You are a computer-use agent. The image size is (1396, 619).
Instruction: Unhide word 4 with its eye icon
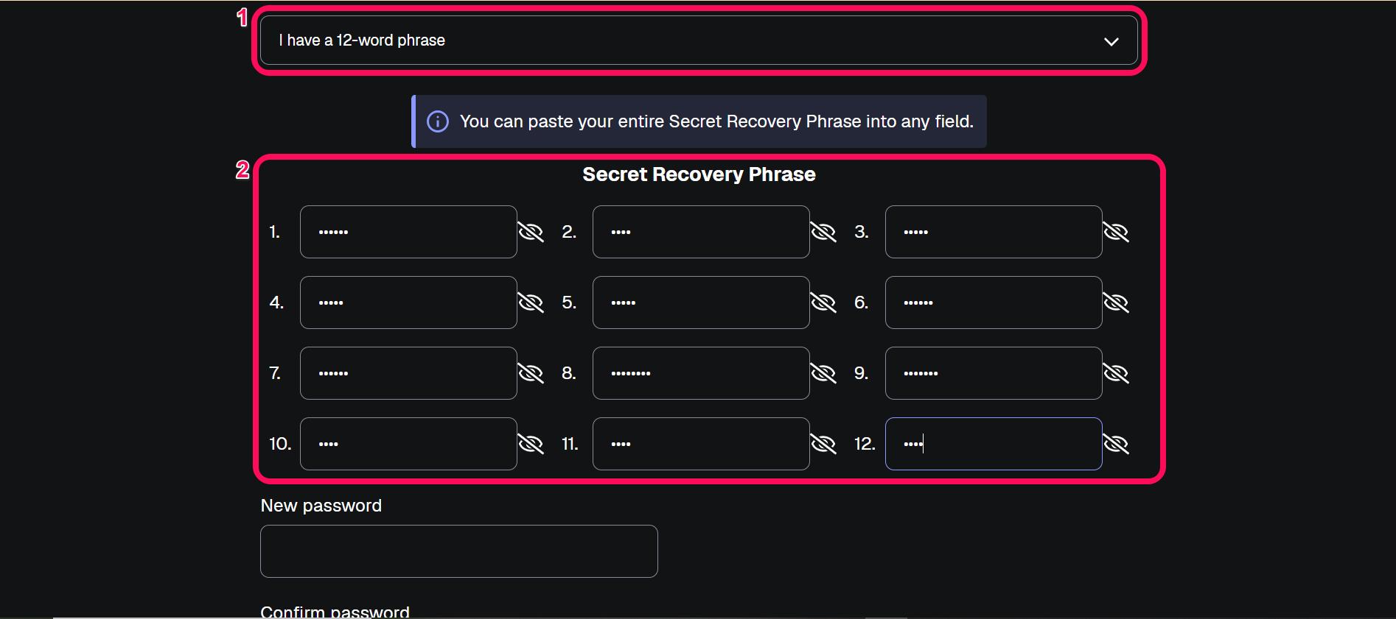(x=531, y=303)
